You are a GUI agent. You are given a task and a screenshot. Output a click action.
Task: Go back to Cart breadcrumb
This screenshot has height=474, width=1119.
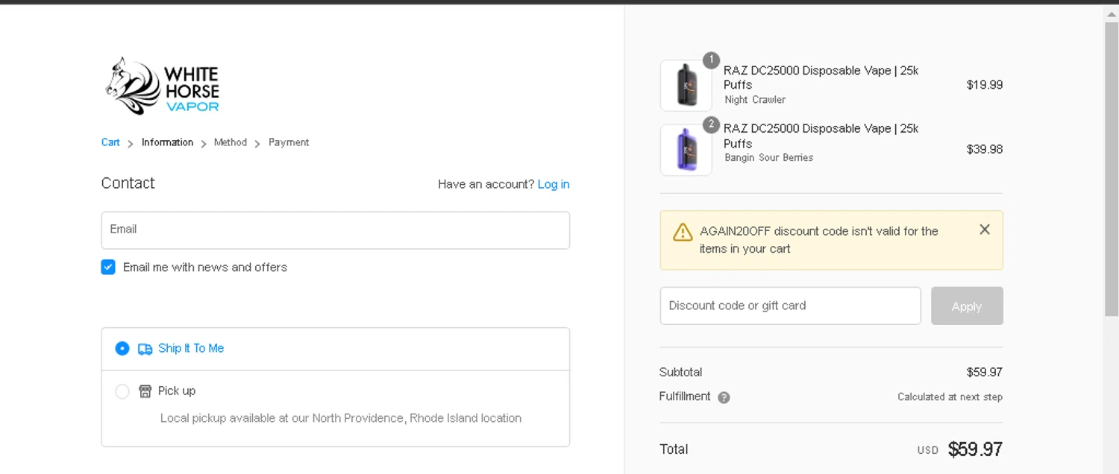[x=110, y=142]
